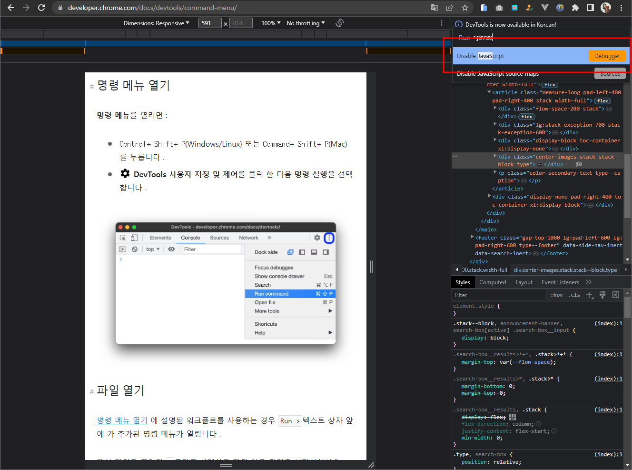Screen dimensions: 632x470
Task: Show more tabs after Event Listeners
Action: [589, 282]
